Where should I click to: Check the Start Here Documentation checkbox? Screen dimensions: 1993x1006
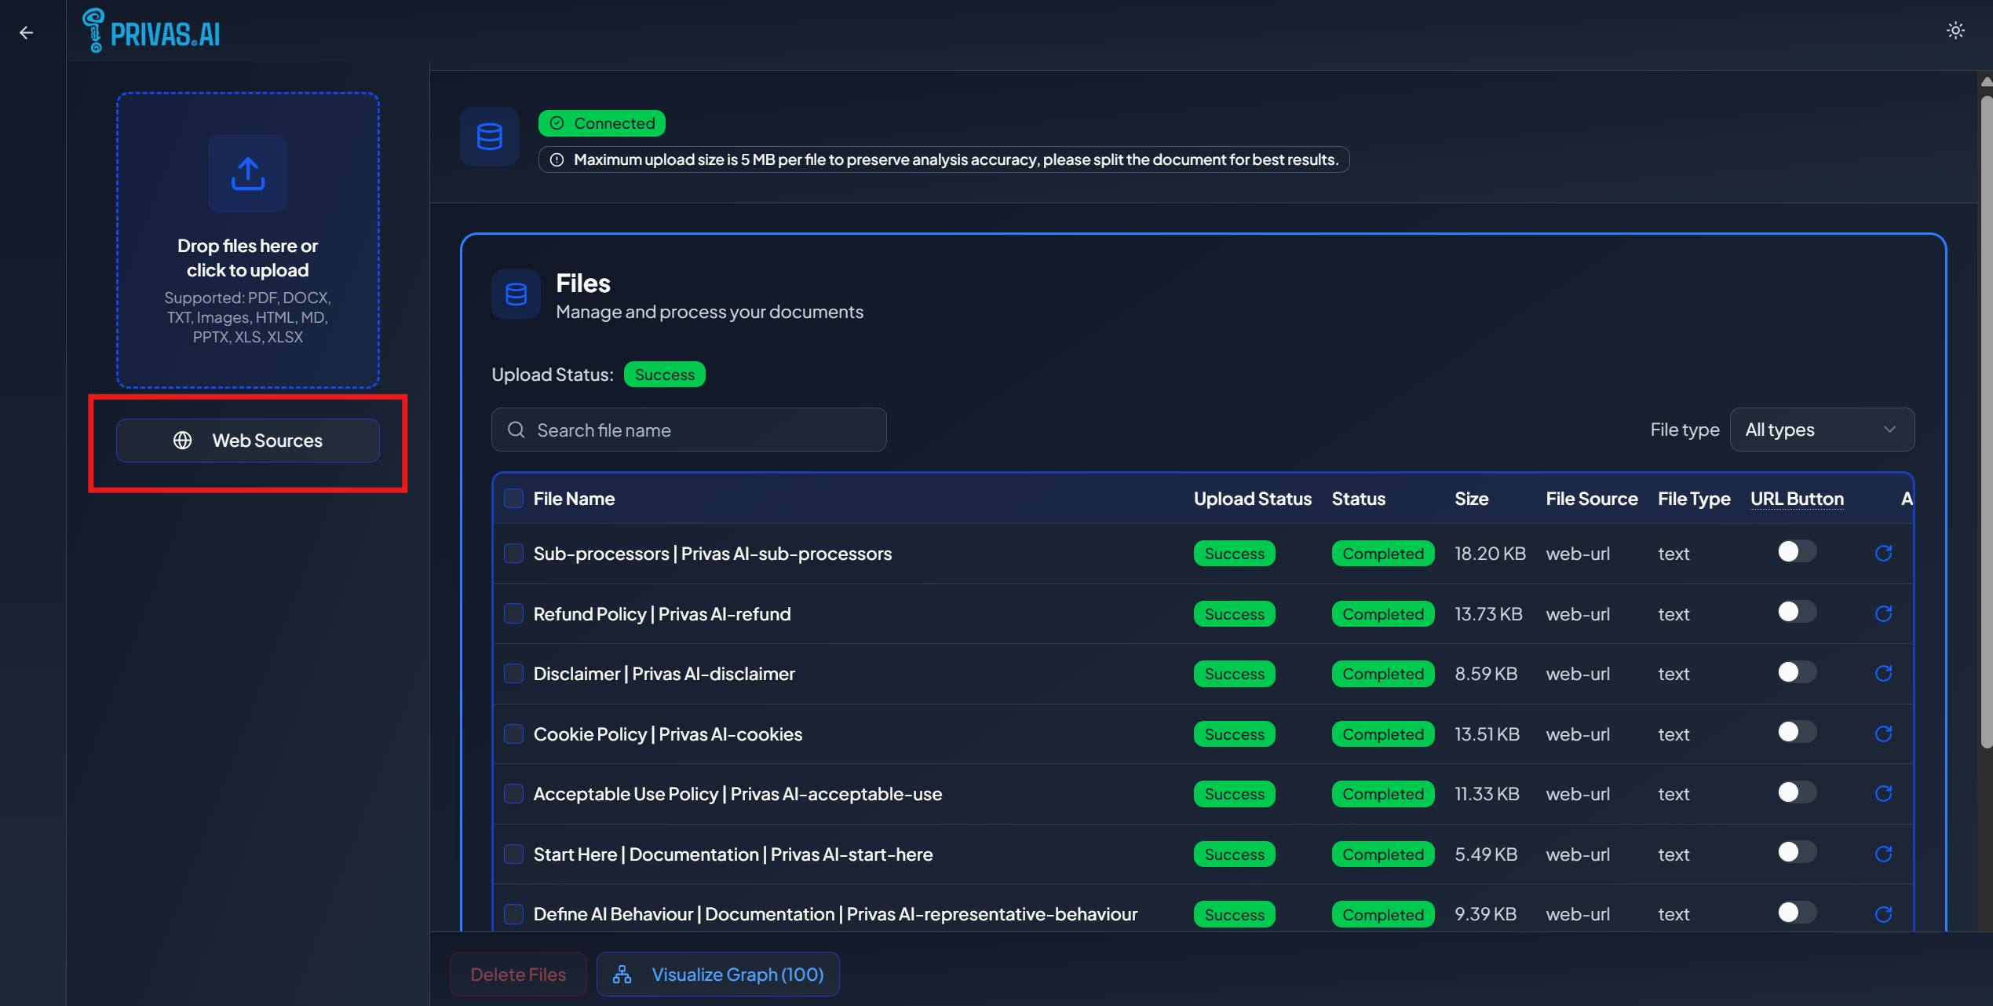click(513, 854)
